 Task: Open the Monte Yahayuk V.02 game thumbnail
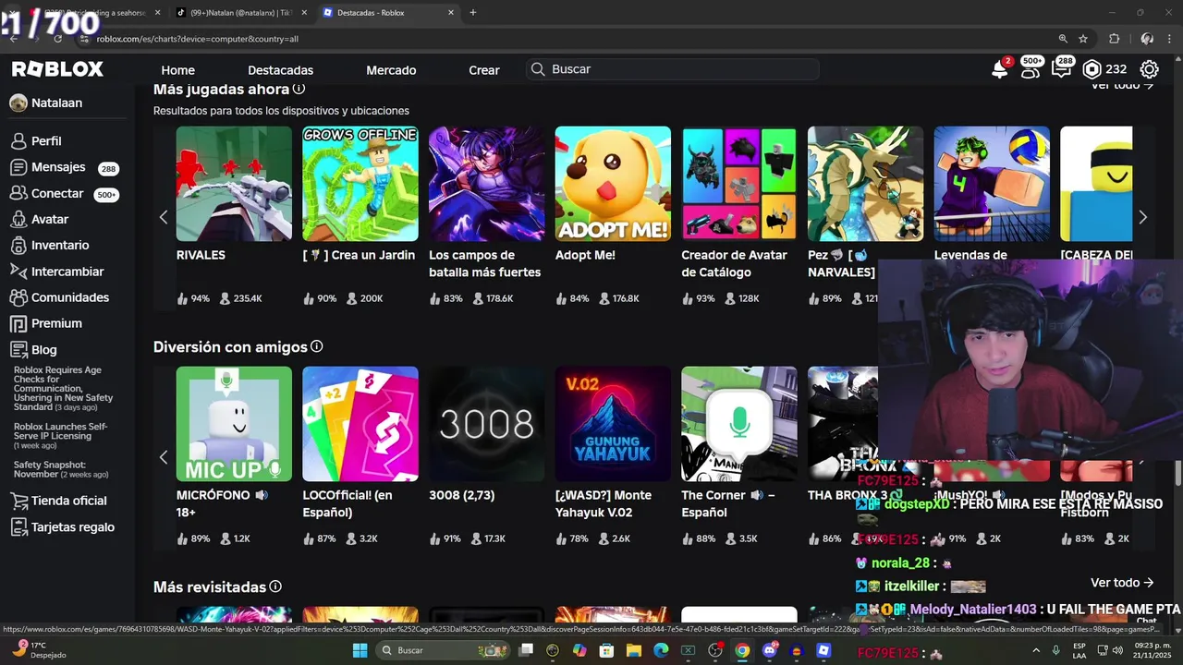click(x=613, y=424)
